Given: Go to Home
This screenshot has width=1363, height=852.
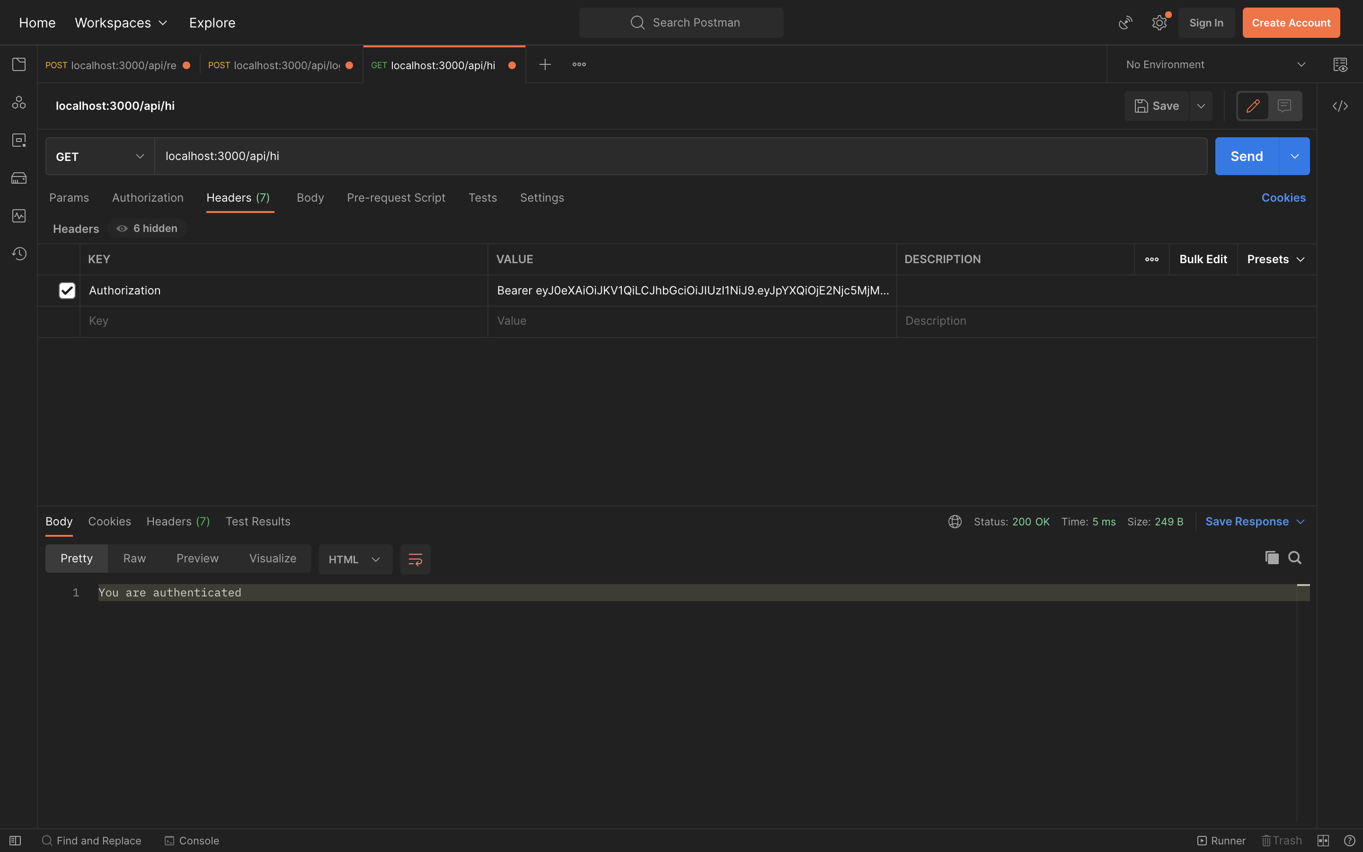Looking at the screenshot, I should click(x=37, y=23).
